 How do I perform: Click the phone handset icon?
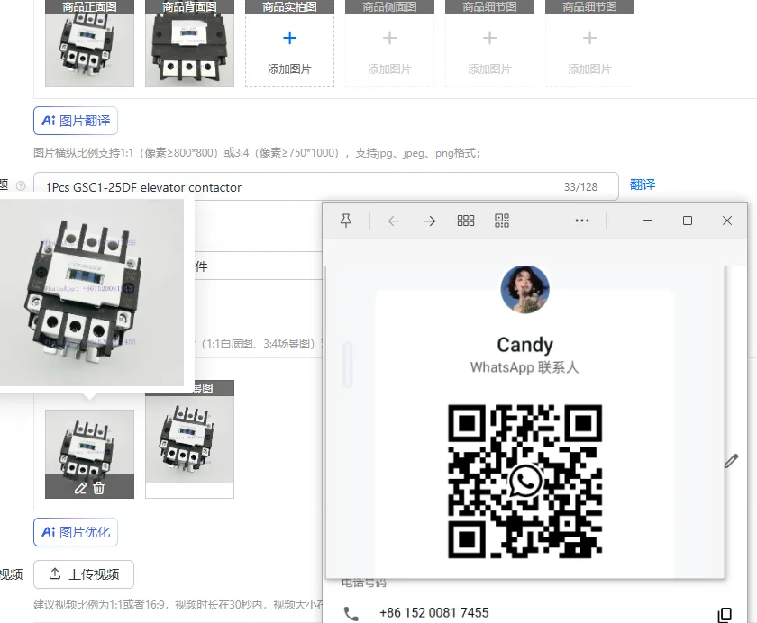point(351,613)
